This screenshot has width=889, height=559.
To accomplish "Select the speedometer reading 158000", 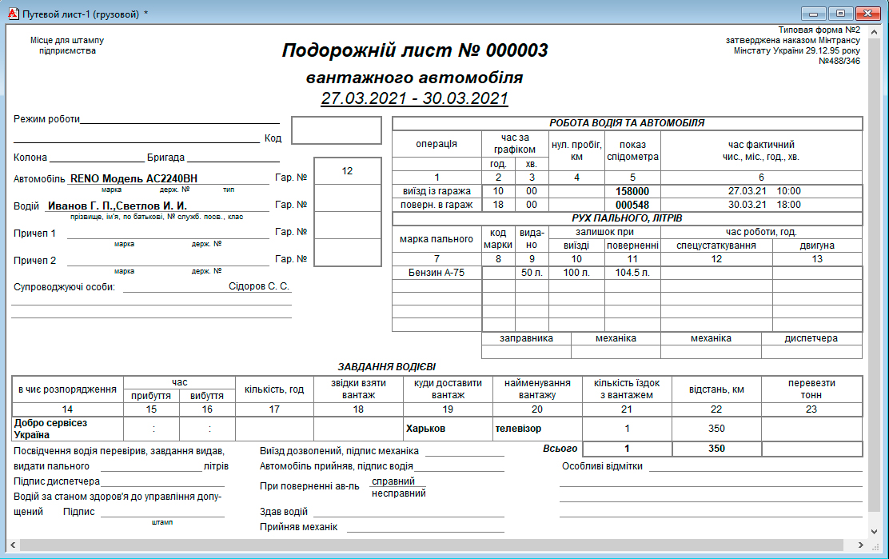I will point(632,192).
